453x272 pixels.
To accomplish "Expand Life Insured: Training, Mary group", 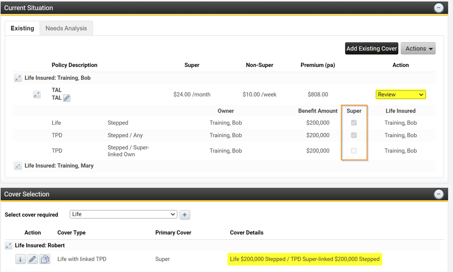I will (x=18, y=166).
